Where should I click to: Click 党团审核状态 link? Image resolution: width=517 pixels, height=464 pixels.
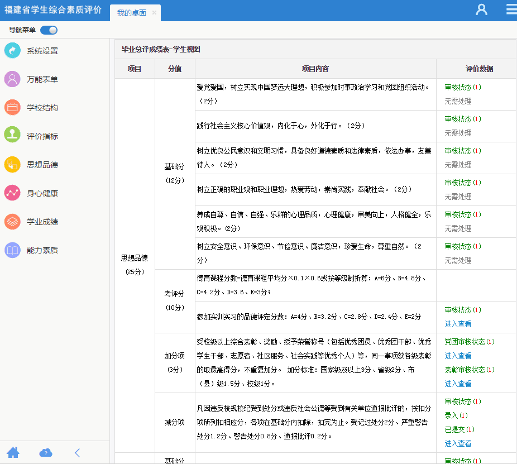470,342
